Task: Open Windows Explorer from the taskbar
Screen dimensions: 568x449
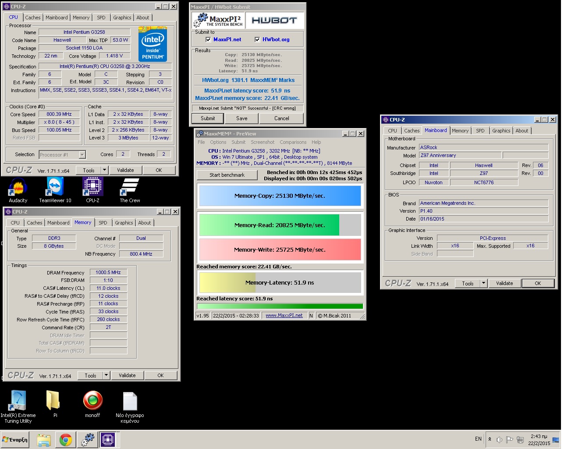Action: pos(44,440)
